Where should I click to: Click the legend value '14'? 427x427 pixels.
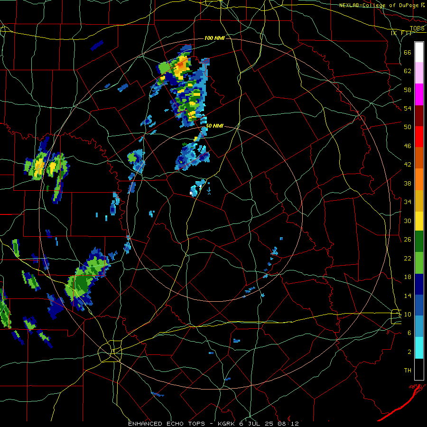click(408, 296)
